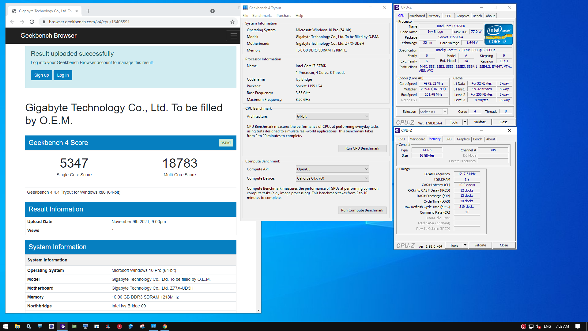Open File Explorer from the taskbar
Viewport: 588px width, 331px height.
click(17, 326)
